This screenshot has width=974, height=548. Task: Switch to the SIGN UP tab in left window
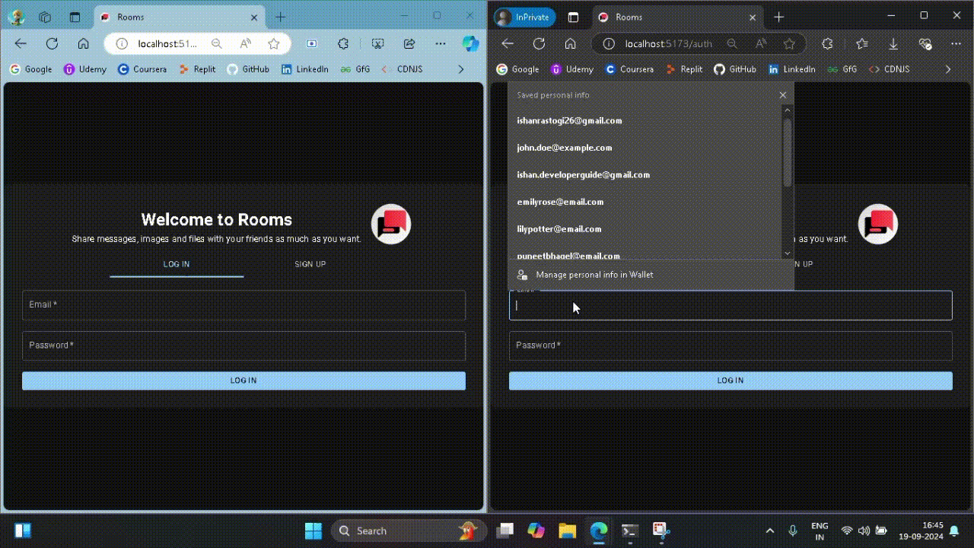pos(310,264)
